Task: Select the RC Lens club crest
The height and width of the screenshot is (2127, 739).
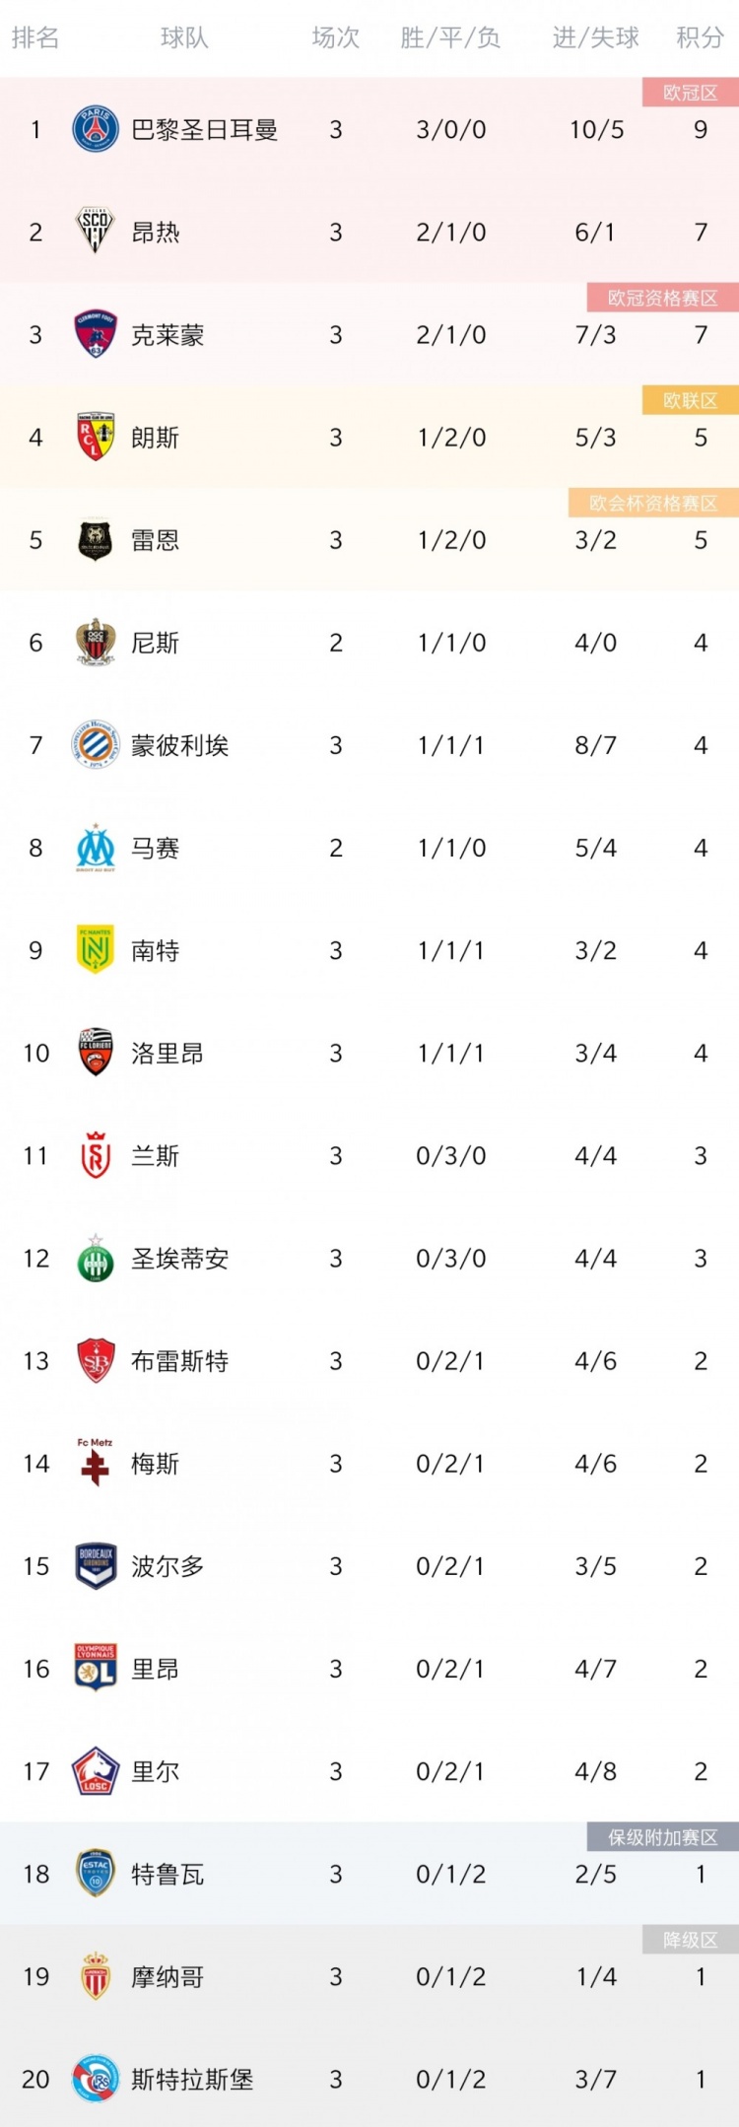Action: tap(96, 437)
